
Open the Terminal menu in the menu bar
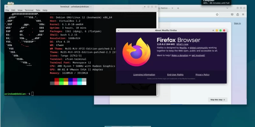tap(29, 10)
